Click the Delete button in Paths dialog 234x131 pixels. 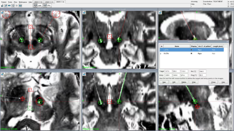tap(184, 82)
